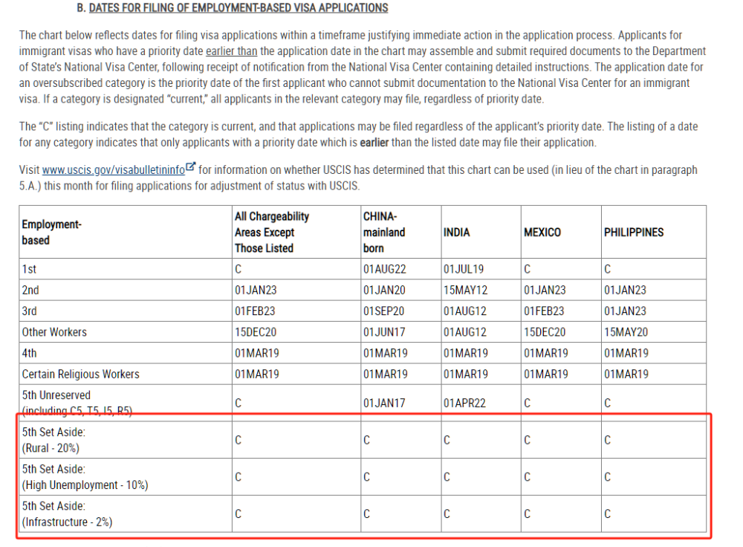Click 'All Chargeability Areas Except Those Listed' header
Viewport: 743px width, 547px height.
[x=271, y=232]
